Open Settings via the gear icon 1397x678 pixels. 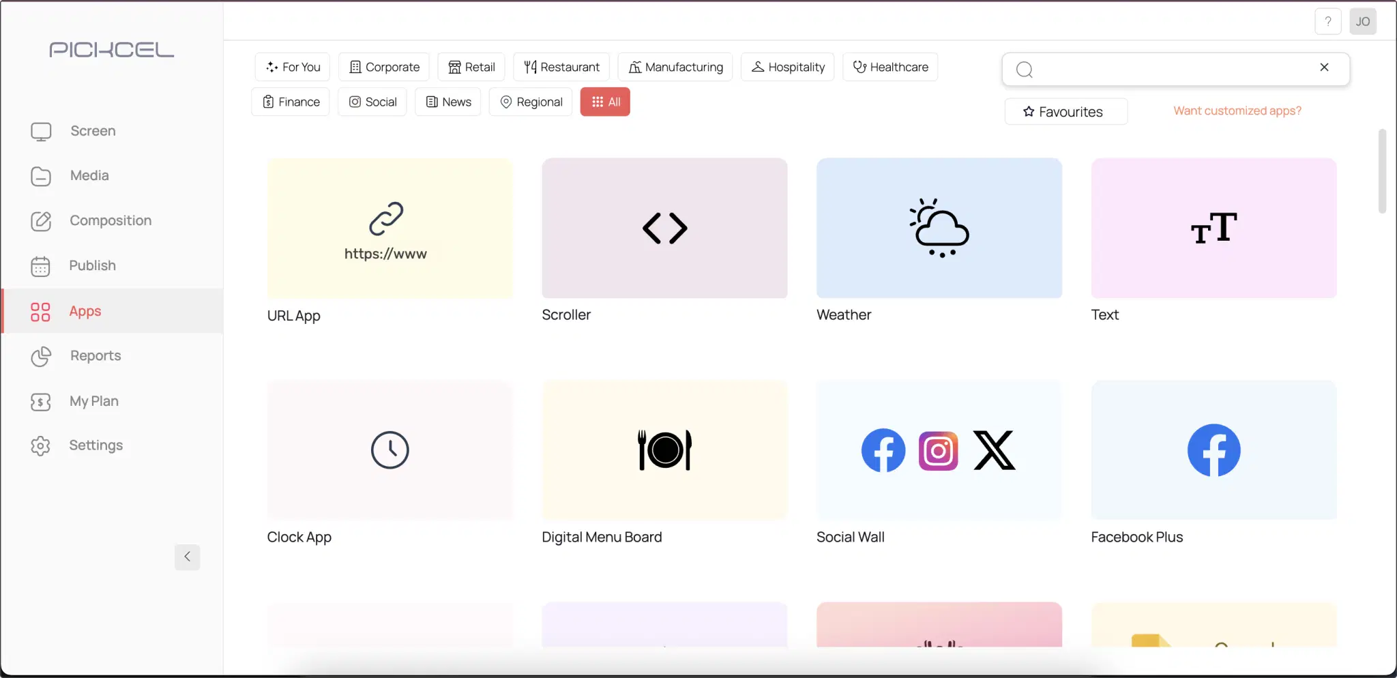(41, 445)
